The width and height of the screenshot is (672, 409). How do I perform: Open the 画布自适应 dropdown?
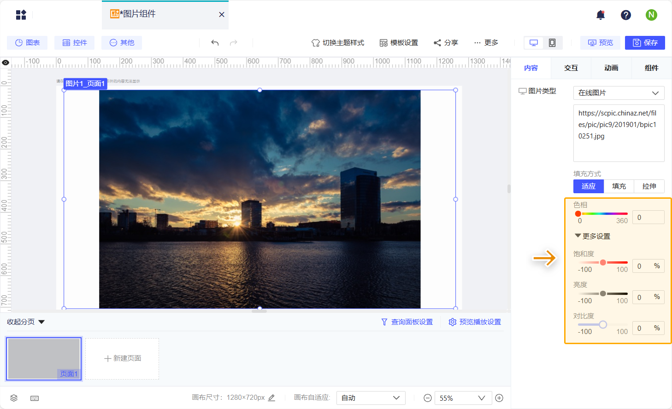point(371,398)
